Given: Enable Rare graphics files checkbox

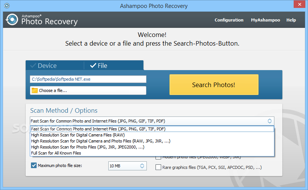Looking at the screenshot, I should tap(158, 167).
